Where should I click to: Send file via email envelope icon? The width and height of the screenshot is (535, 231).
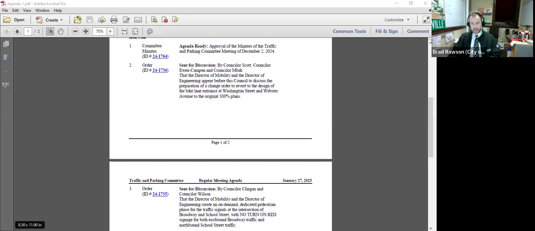point(138,20)
